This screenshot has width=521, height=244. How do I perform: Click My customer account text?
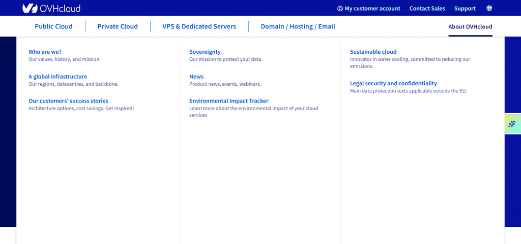pos(372,9)
